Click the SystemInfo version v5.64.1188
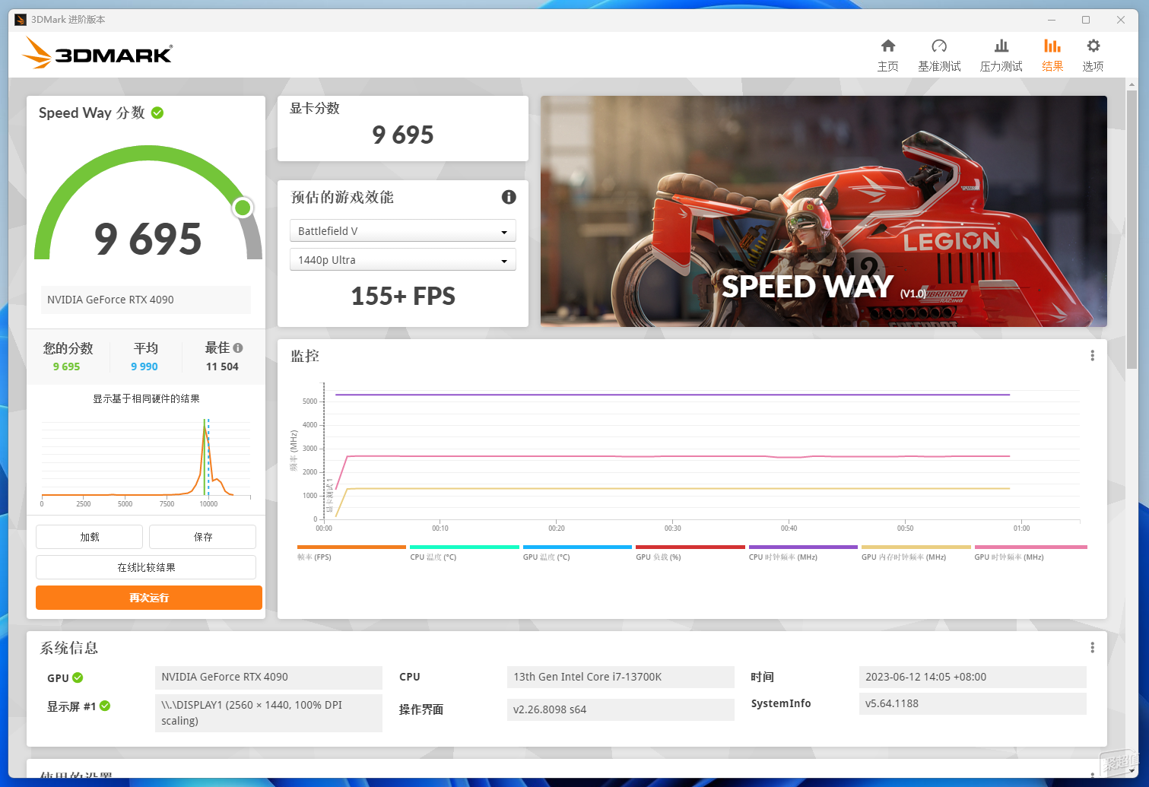The height and width of the screenshot is (787, 1149). (x=973, y=703)
